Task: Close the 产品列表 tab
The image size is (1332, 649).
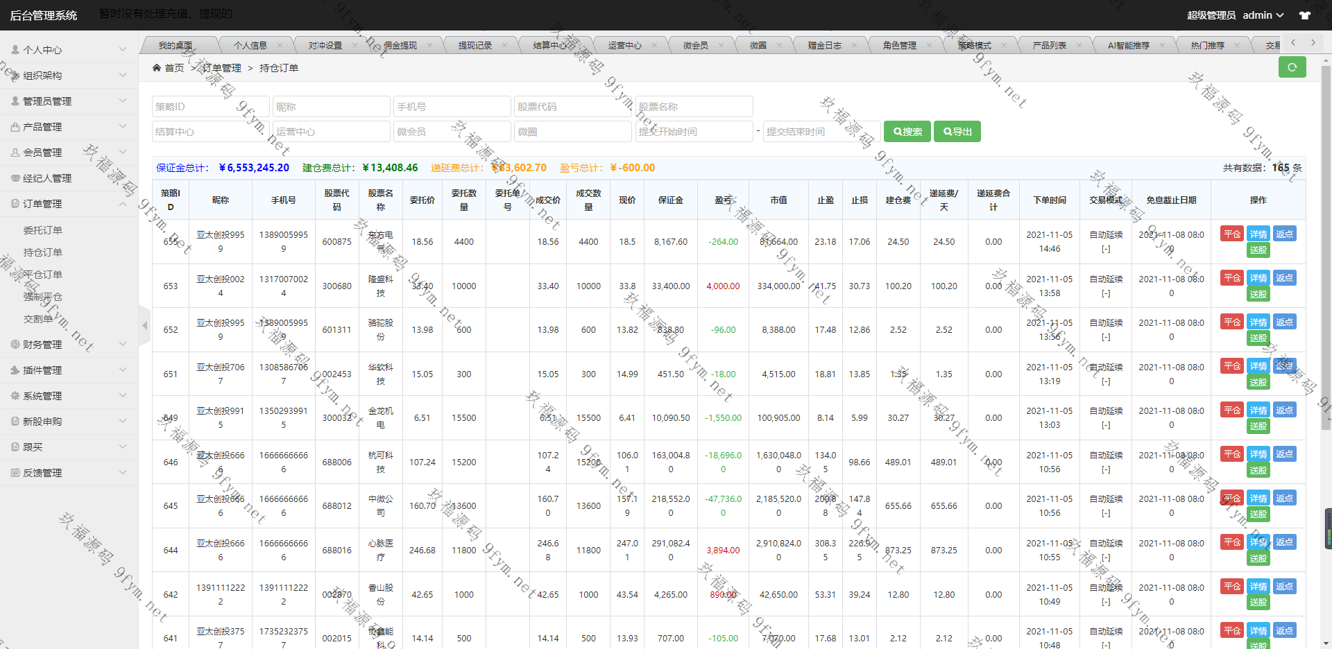Action: pyautogui.click(x=1079, y=46)
